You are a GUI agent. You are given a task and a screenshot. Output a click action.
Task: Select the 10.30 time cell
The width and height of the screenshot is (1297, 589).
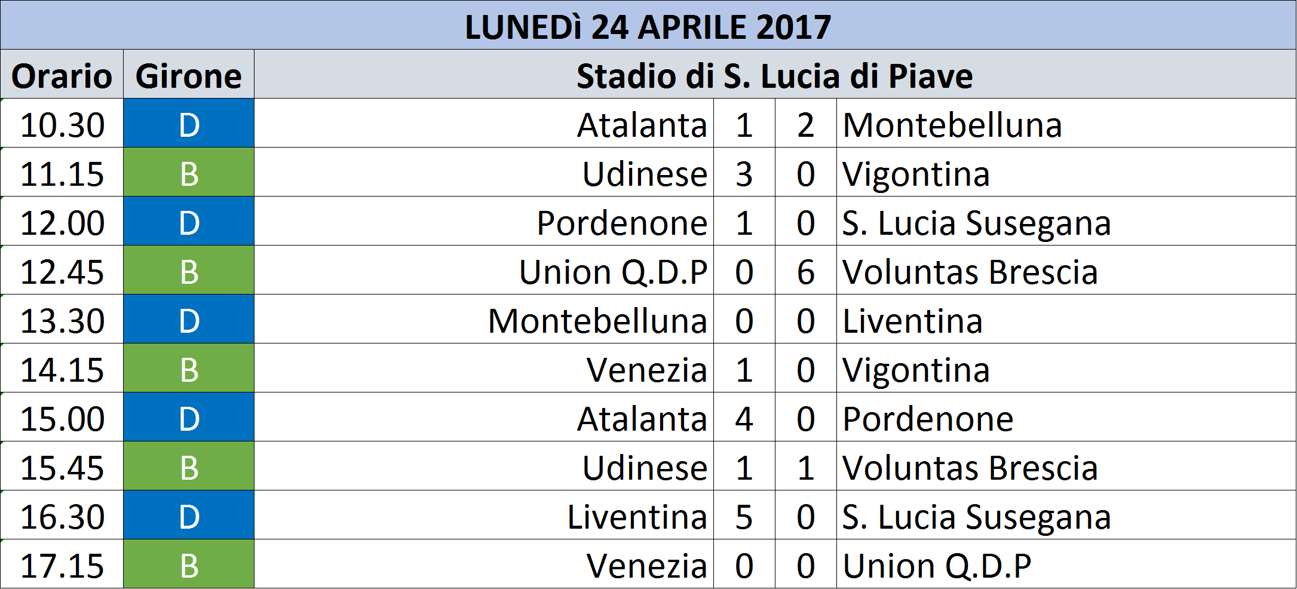[62, 123]
